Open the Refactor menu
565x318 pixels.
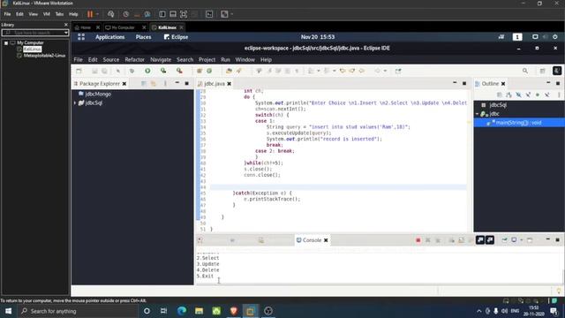point(134,60)
